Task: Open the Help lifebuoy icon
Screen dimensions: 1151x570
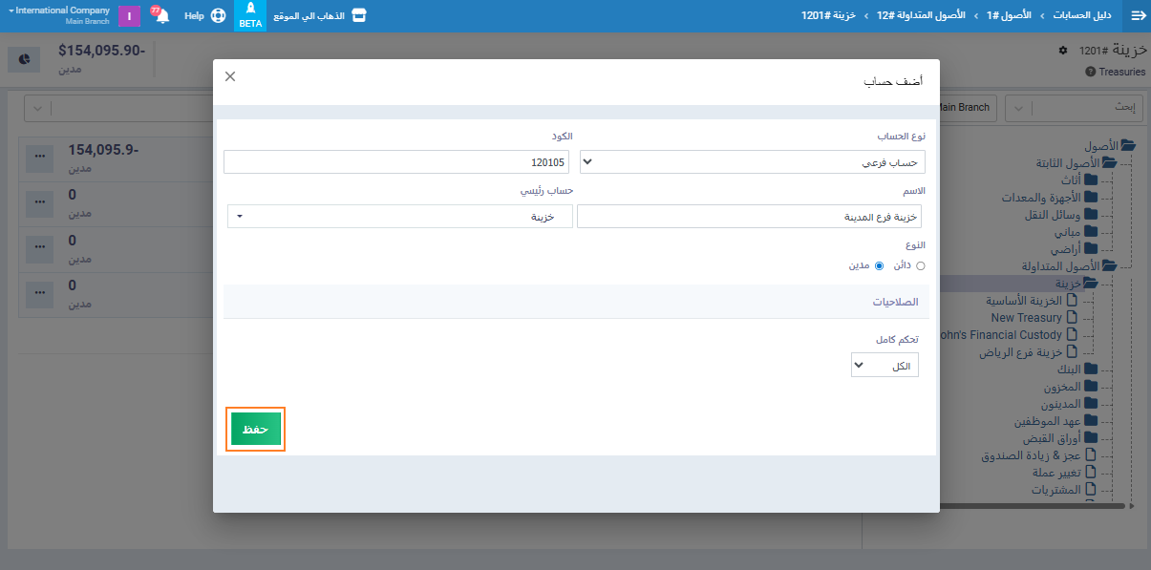Action: [x=218, y=16]
